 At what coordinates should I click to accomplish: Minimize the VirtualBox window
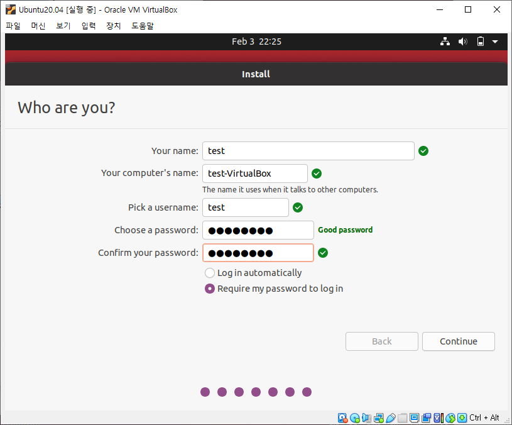click(440, 9)
